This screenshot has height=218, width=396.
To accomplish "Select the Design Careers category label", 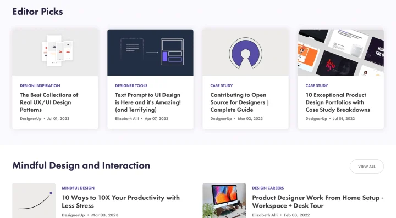I will (x=268, y=188).
